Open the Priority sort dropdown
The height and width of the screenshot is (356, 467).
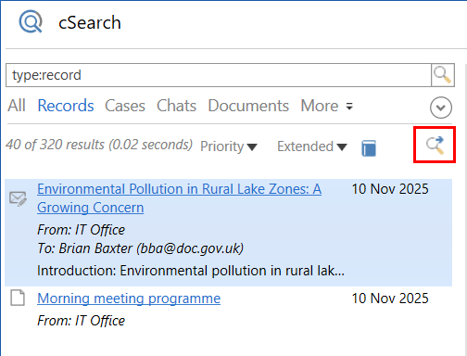coord(229,146)
